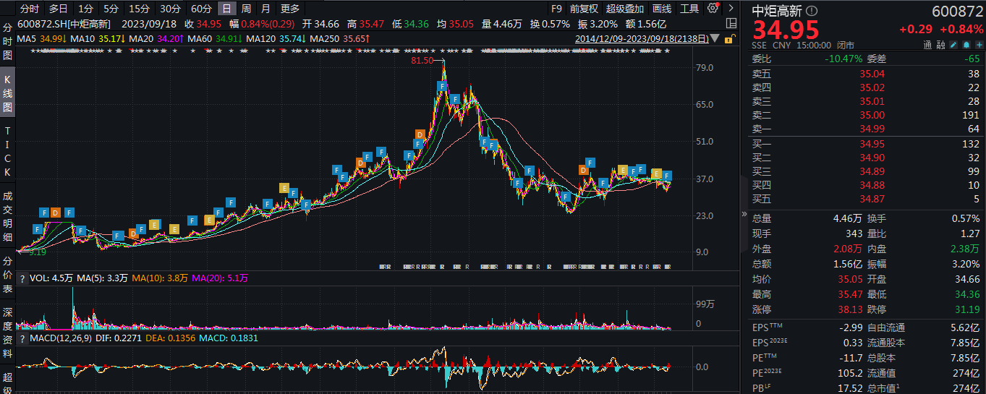Screen dimensions: 986x394
Task: Click the VOL indicator help icon
Action: pyautogui.click(x=22, y=278)
